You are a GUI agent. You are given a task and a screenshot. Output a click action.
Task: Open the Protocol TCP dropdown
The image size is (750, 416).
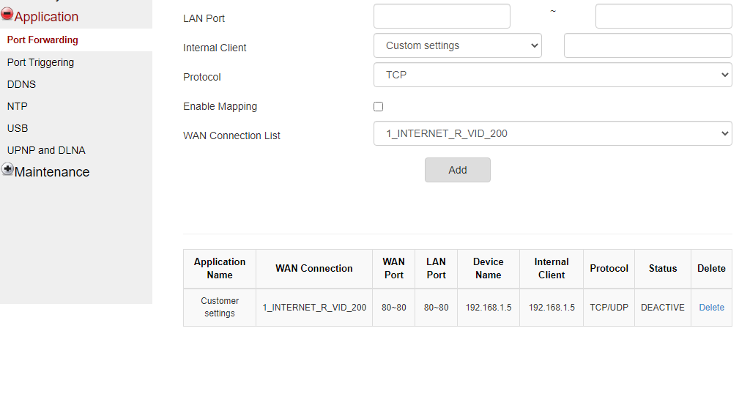pos(552,75)
